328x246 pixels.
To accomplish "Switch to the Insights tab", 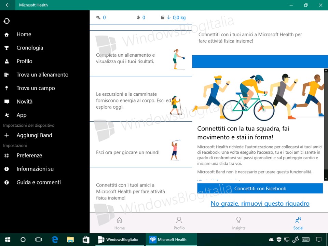I will [x=239, y=223].
